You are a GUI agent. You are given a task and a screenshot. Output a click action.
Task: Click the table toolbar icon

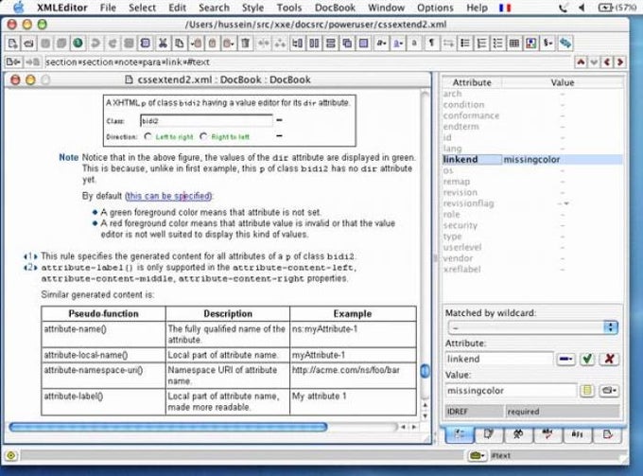(x=514, y=44)
